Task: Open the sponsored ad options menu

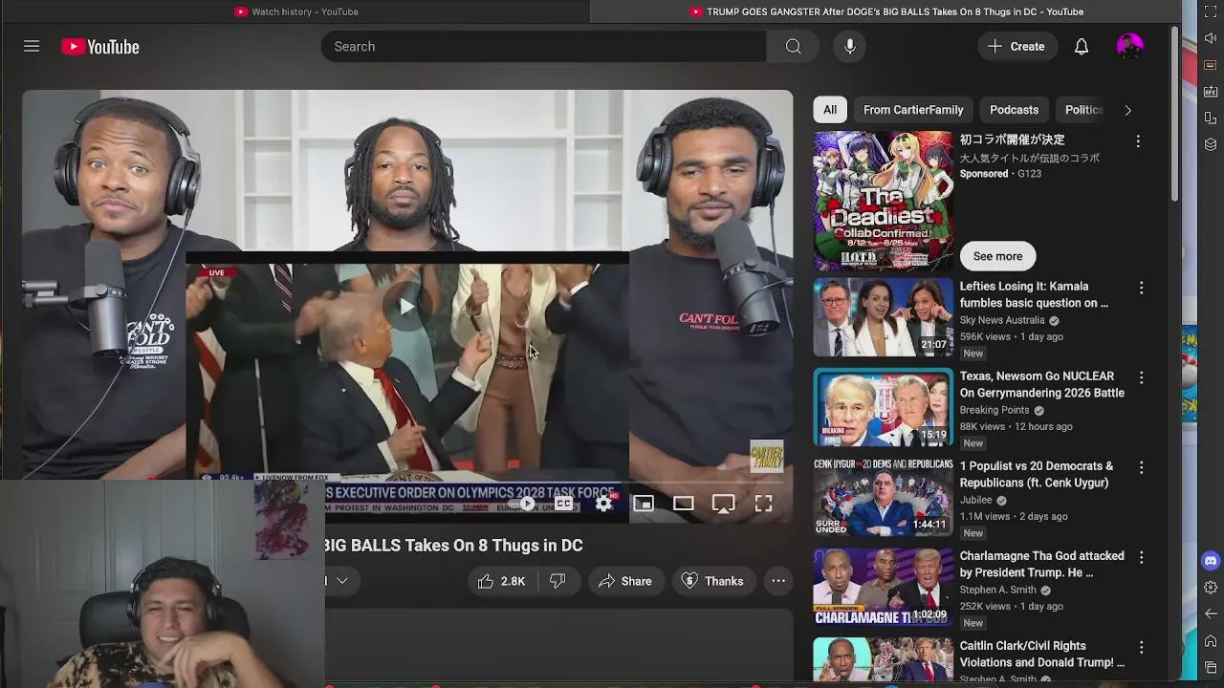Action: point(1138,141)
